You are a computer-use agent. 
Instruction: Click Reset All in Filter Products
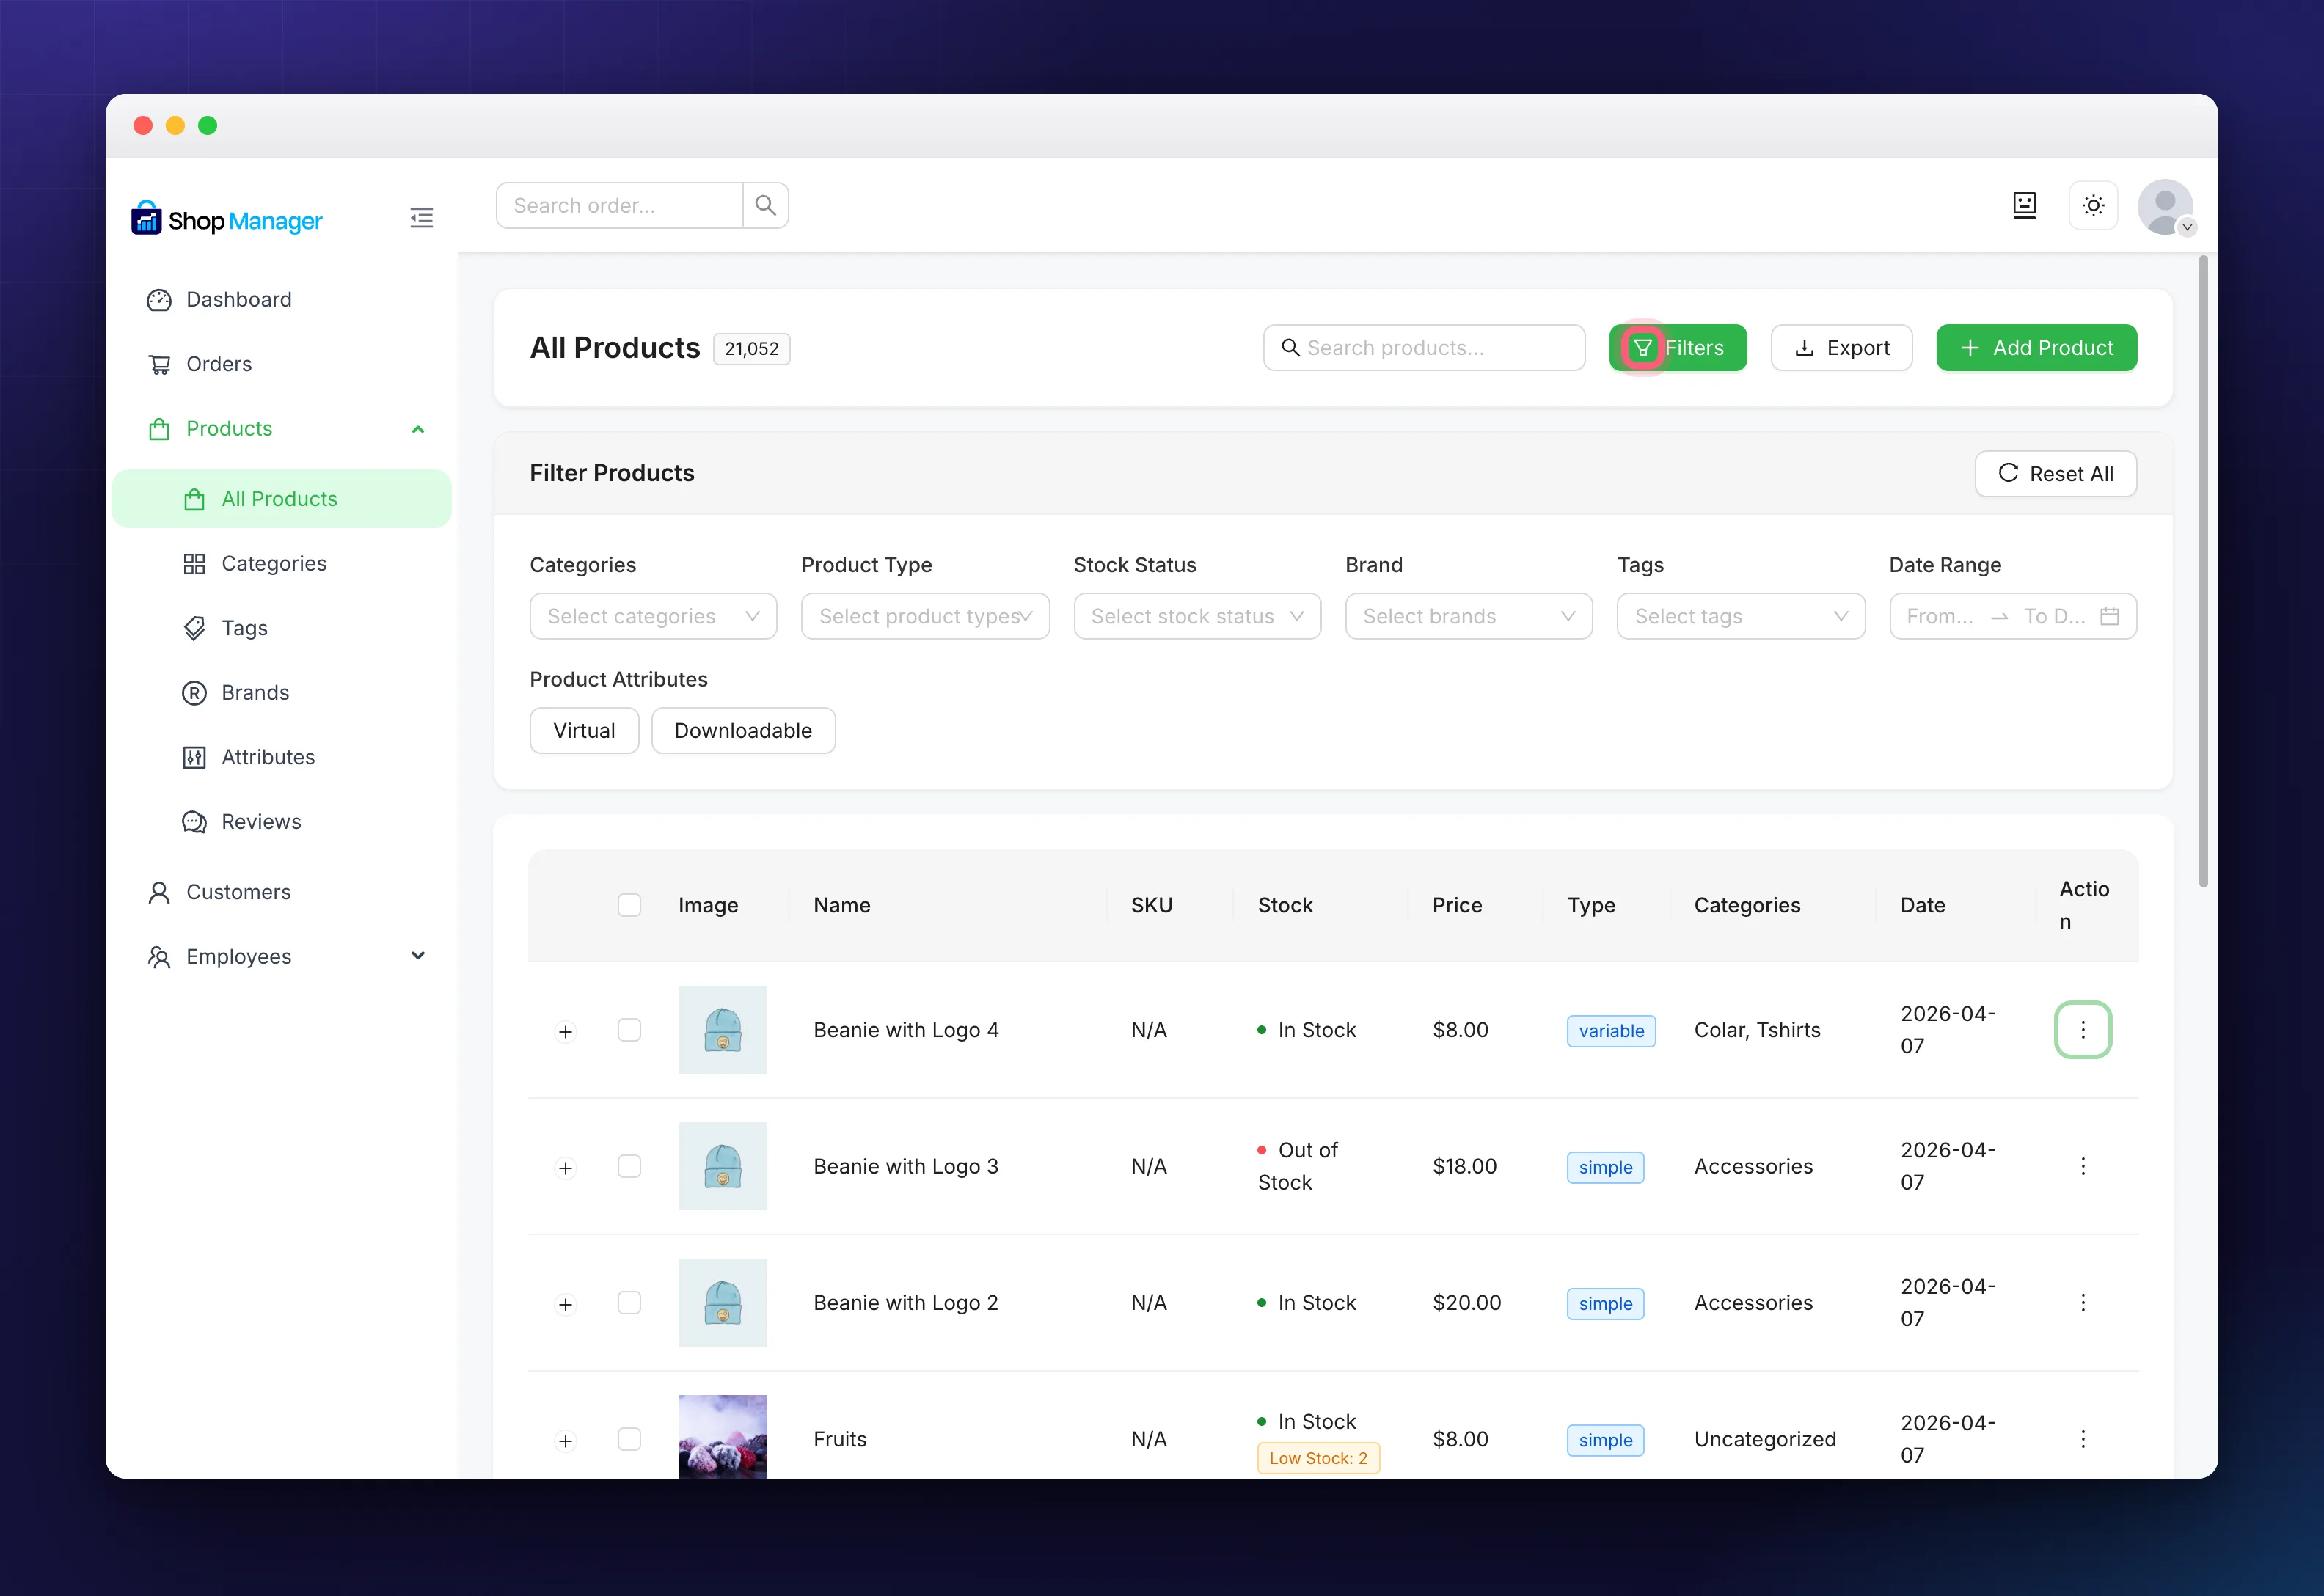(2056, 473)
